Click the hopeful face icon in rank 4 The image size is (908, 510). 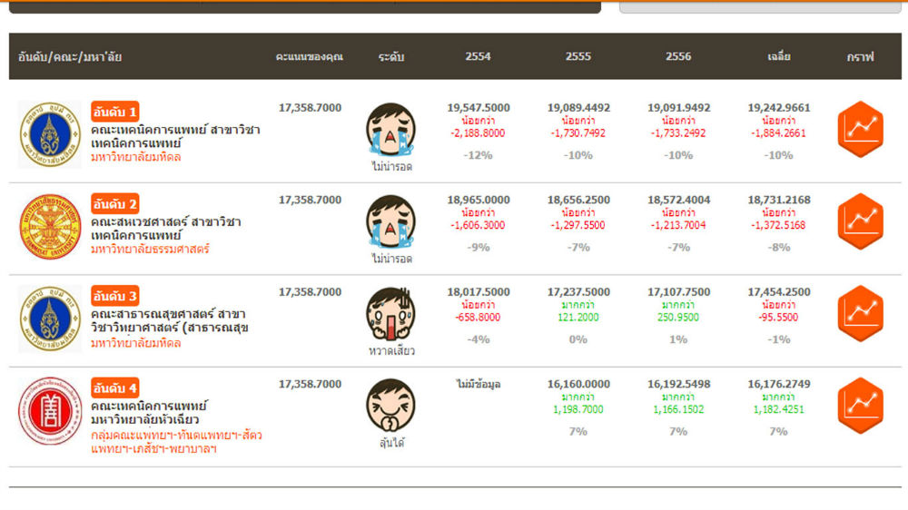click(390, 406)
